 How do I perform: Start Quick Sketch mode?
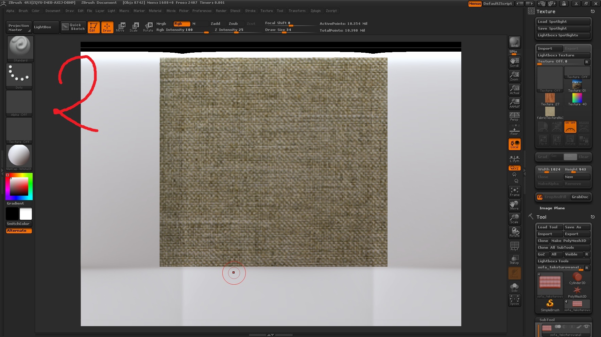[x=73, y=27]
